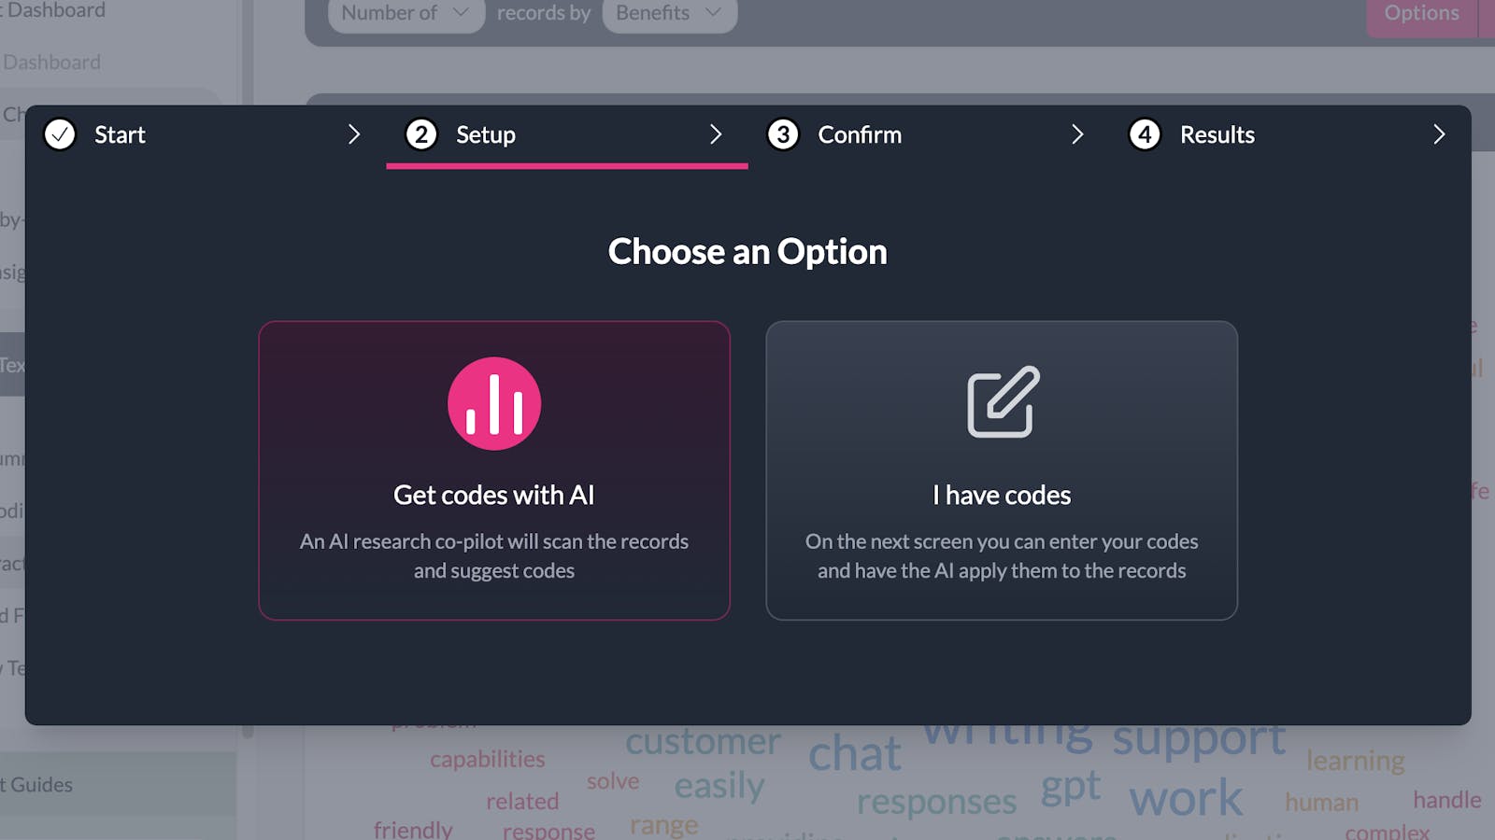
Task: Click the chevron arrow following Results
Action: click(x=1439, y=134)
